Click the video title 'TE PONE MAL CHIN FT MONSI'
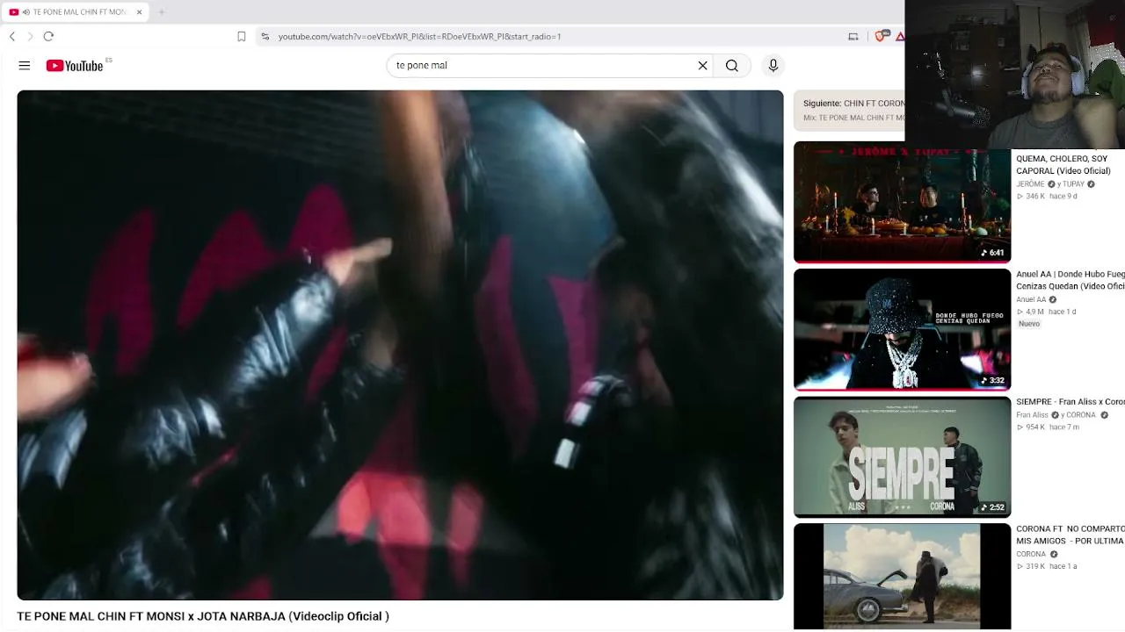 tap(203, 616)
